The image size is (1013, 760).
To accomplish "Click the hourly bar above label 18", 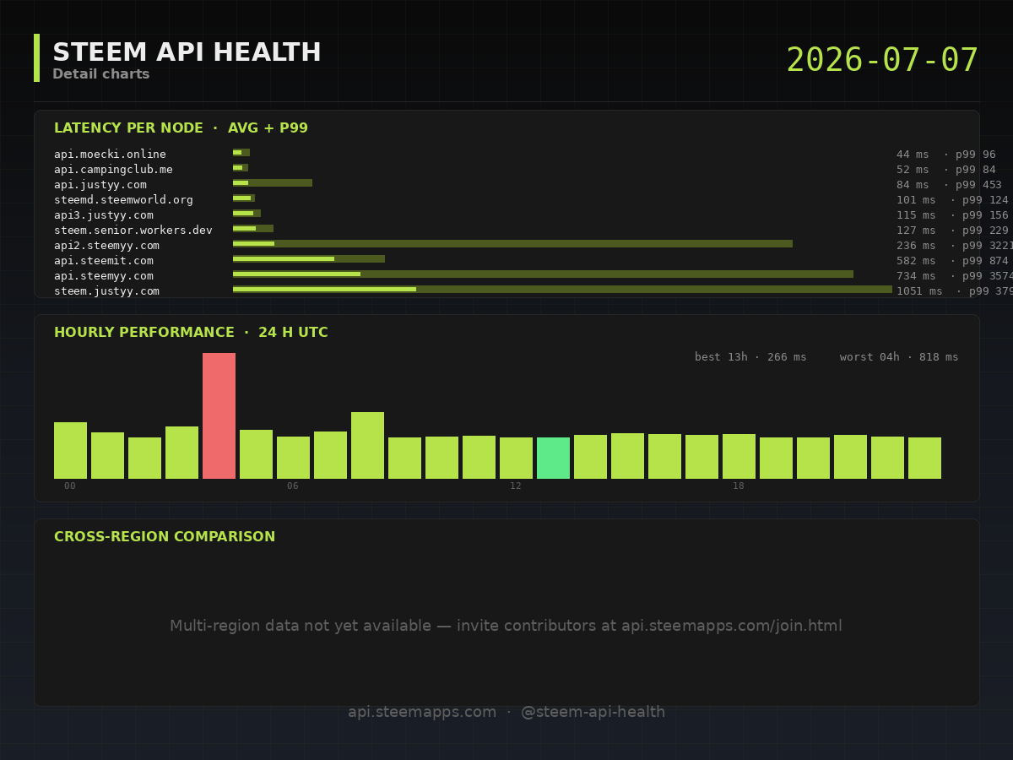I will point(739,456).
